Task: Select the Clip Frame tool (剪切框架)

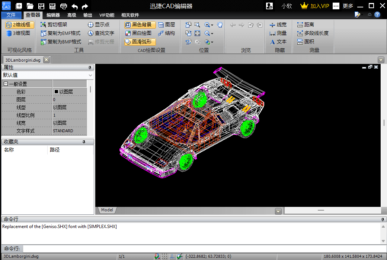Action: click(x=54, y=25)
